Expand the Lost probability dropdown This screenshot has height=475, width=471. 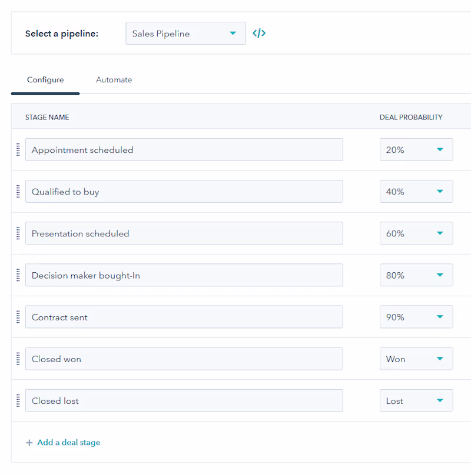(x=416, y=400)
